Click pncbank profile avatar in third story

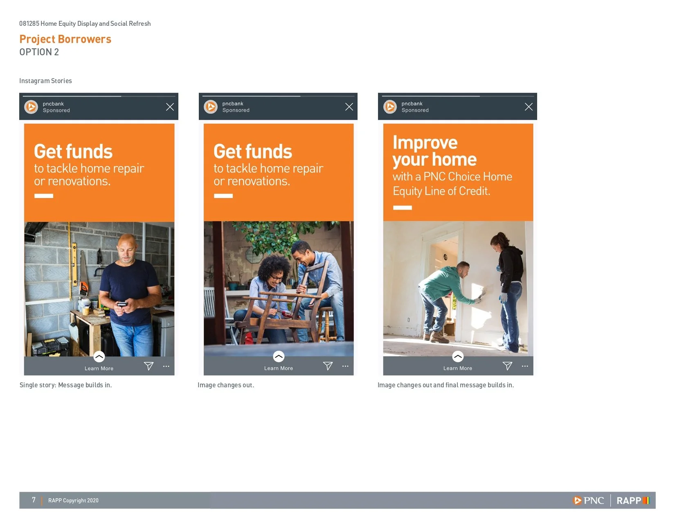click(x=390, y=107)
